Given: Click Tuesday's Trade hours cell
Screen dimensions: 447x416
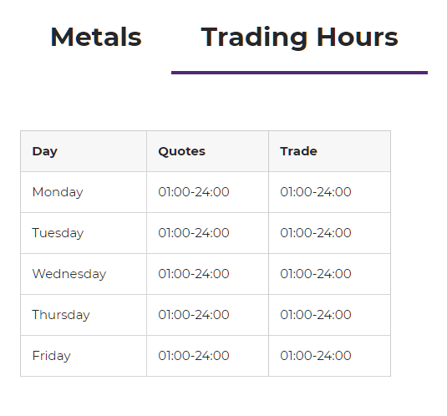Looking at the screenshot, I should coord(329,233).
